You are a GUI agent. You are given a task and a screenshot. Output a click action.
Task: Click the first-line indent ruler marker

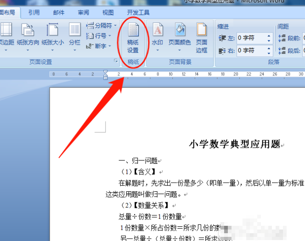[106, 72]
